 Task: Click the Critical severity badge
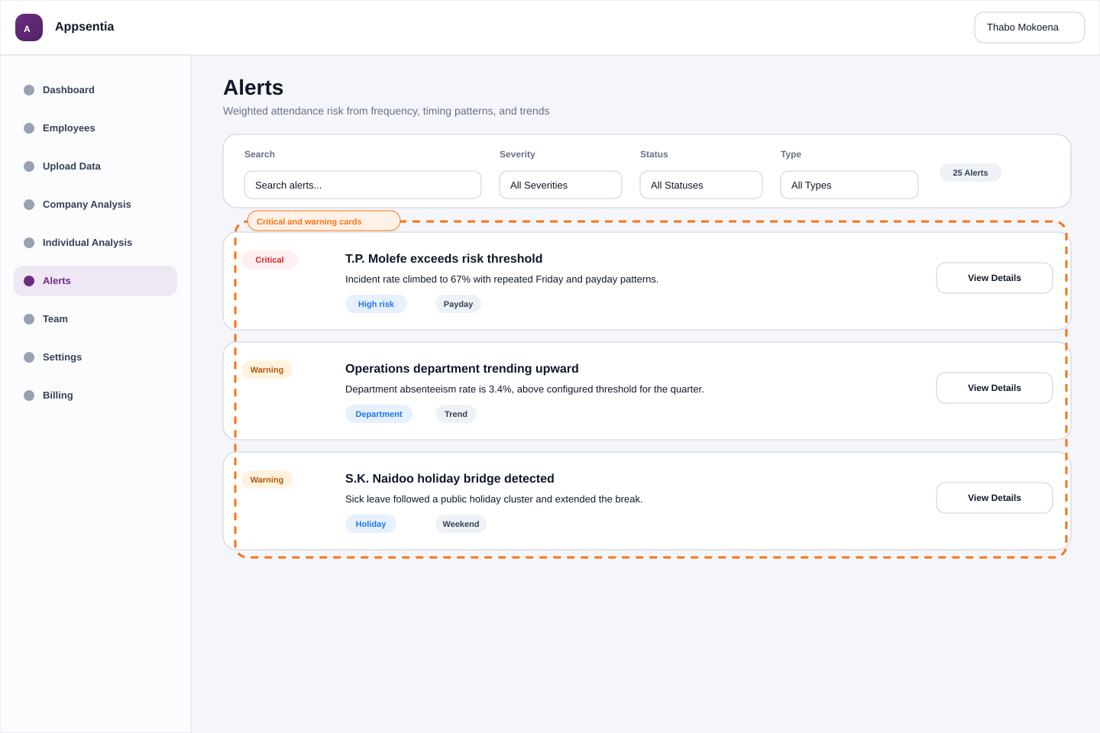pyautogui.click(x=270, y=260)
